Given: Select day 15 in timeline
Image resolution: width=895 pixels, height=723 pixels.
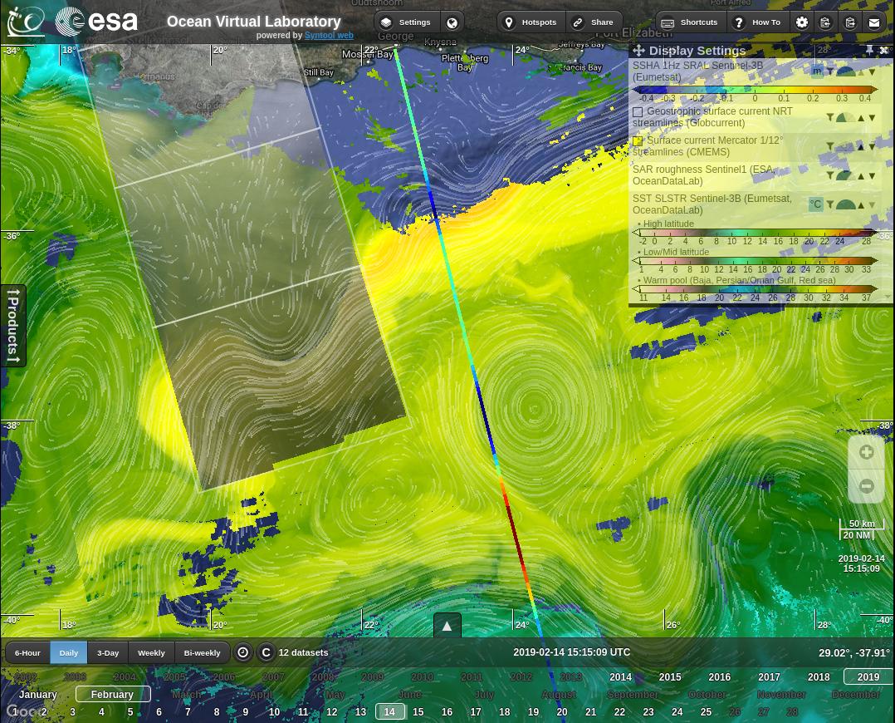Looking at the screenshot, I should (x=418, y=712).
